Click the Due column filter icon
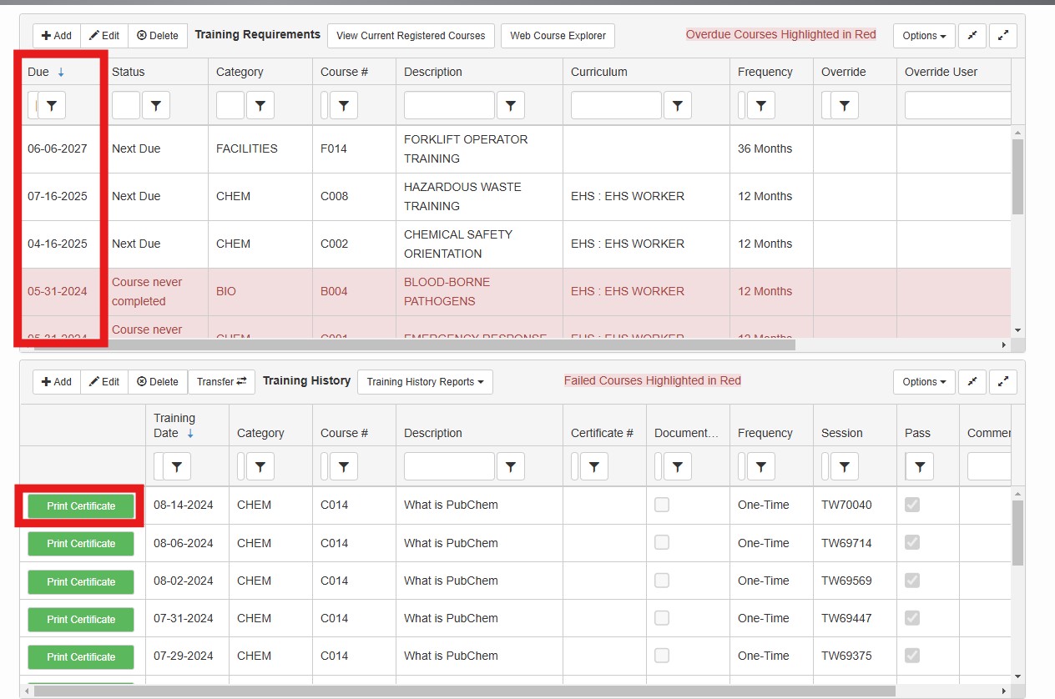 coord(52,105)
